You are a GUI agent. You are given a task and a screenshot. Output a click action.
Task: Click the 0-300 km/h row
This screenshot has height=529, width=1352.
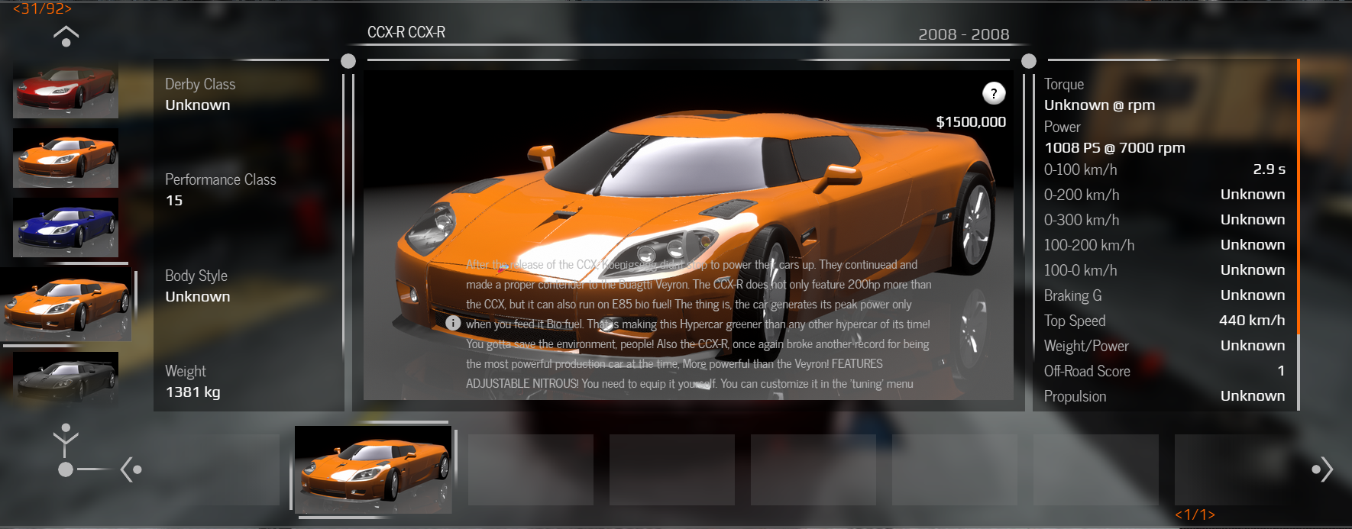[x=1165, y=220]
